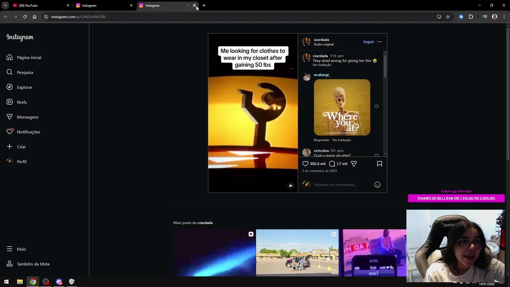The width and height of the screenshot is (510, 287).
Task: Open Chrome profile avatar
Action: point(494,17)
